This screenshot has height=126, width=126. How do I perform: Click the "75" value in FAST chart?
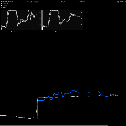pos(36,15)
